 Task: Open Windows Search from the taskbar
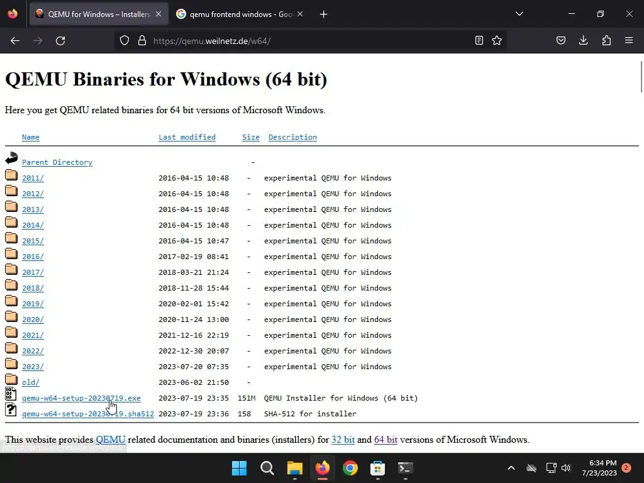tap(267, 468)
